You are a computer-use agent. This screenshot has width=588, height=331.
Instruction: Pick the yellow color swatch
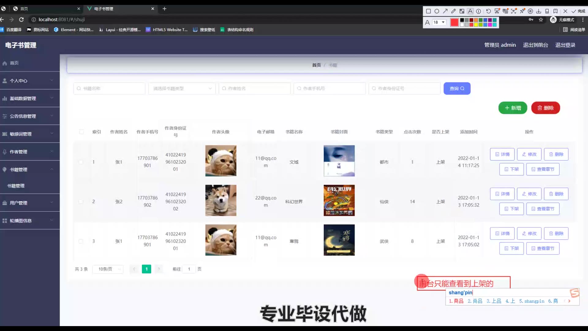point(476,25)
